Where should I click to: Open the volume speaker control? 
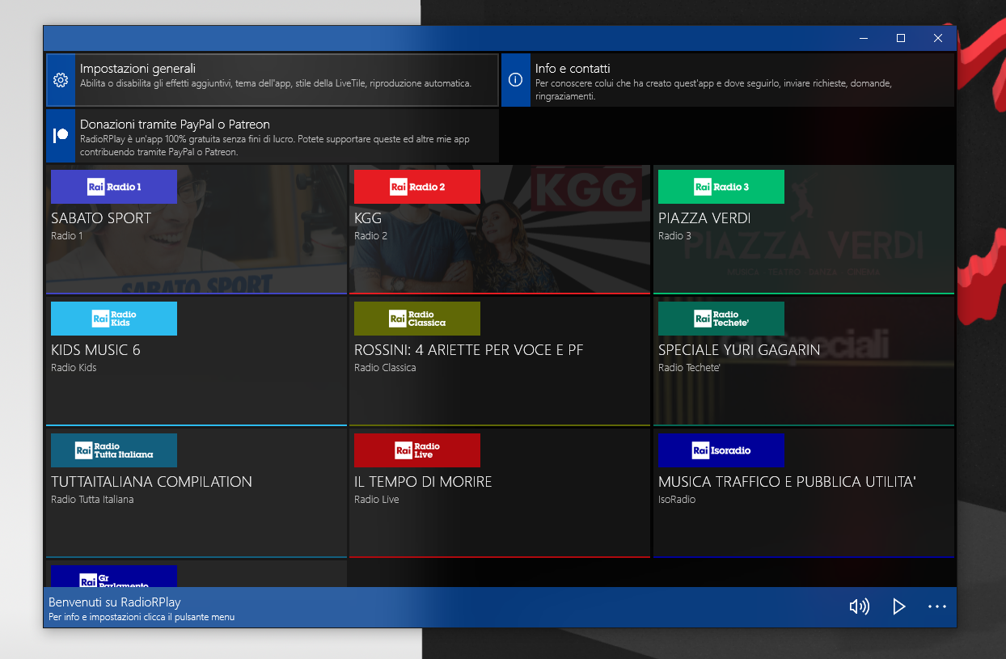860,606
